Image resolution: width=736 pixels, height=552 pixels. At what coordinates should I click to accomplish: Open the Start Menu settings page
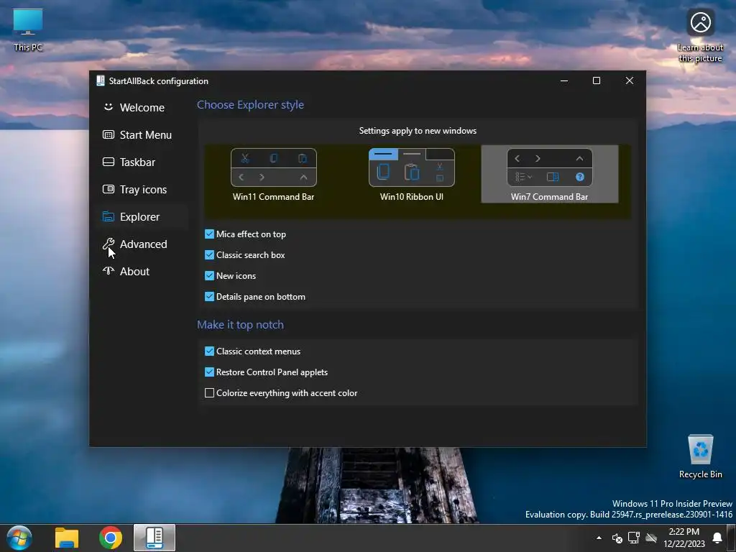pyautogui.click(x=142, y=134)
